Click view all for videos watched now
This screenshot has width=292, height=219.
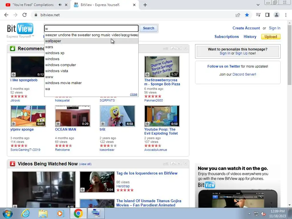(x=85, y=164)
